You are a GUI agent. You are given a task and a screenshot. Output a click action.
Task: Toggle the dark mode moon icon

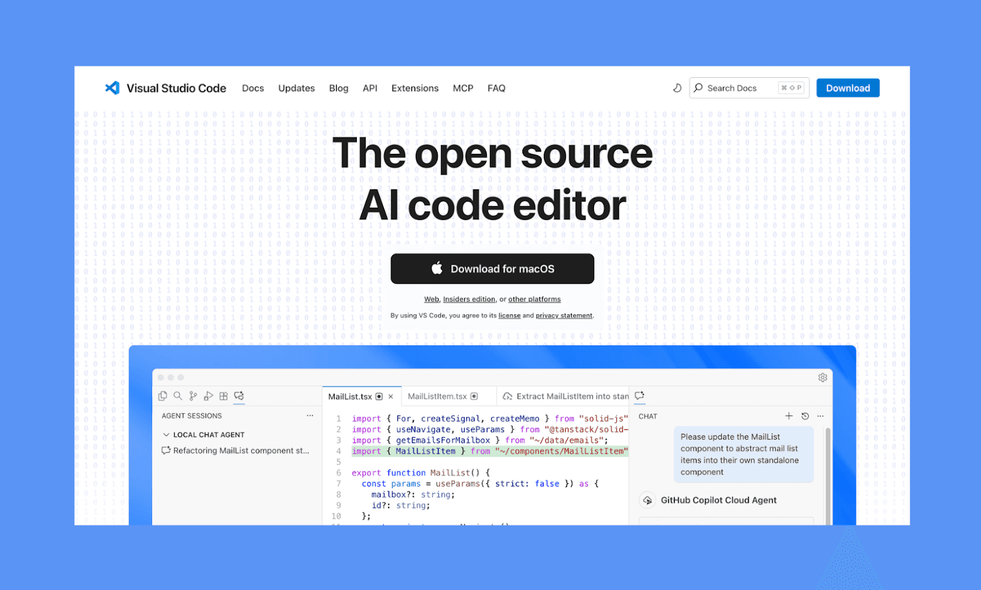pyautogui.click(x=677, y=88)
